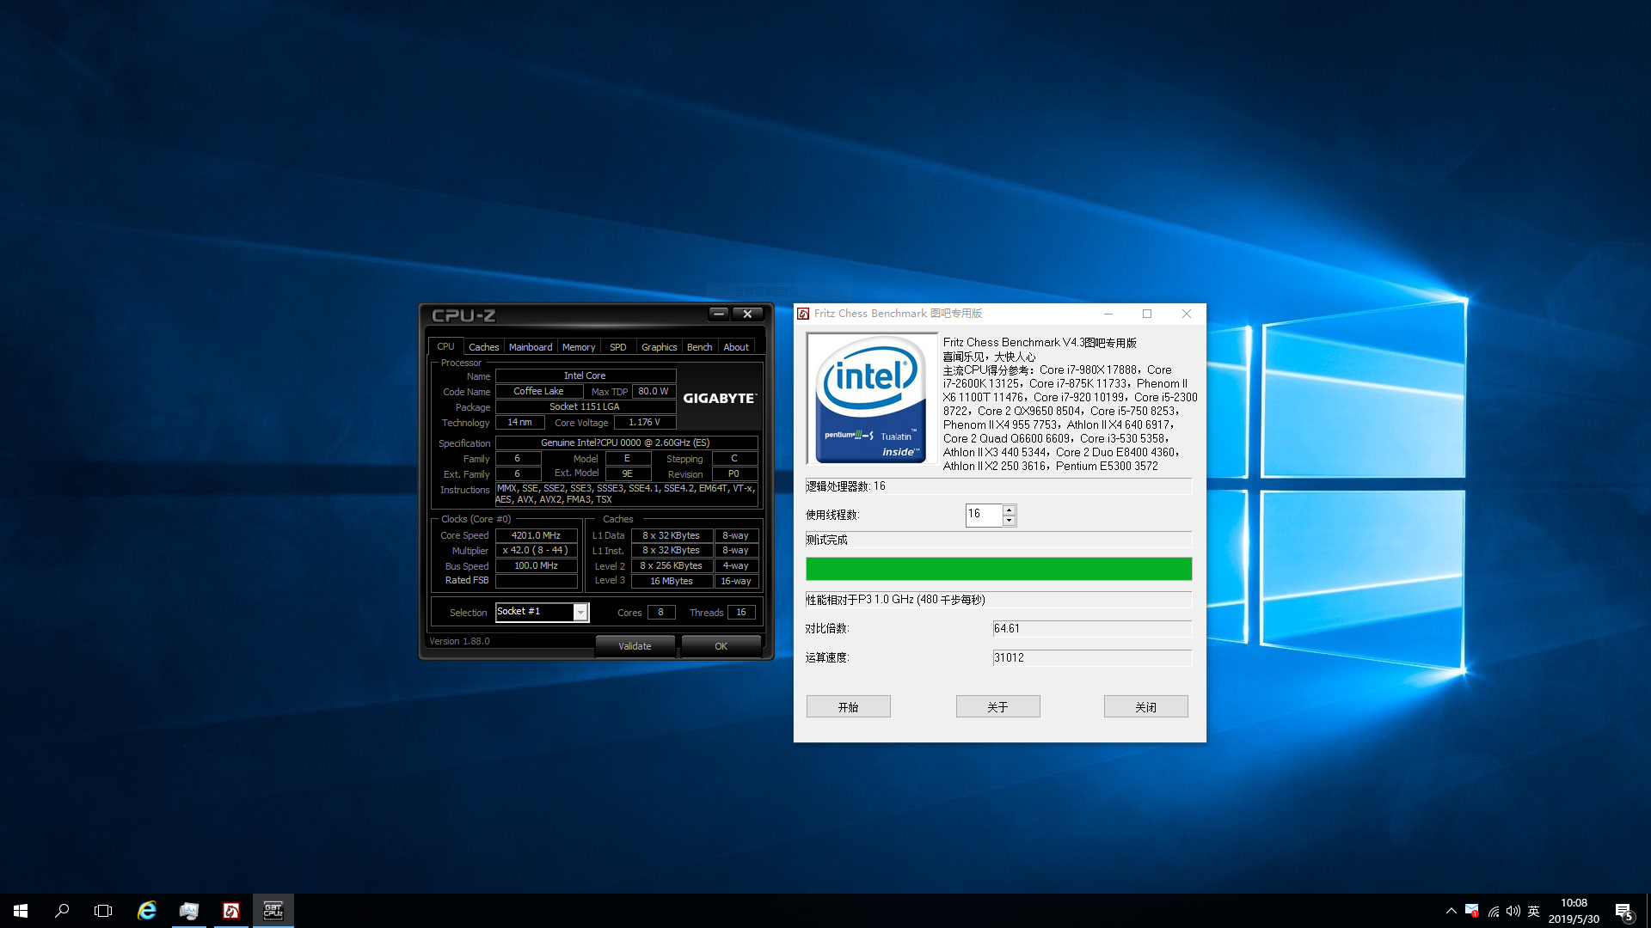Open Task View
The image size is (1651, 928).
click(x=103, y=911)
